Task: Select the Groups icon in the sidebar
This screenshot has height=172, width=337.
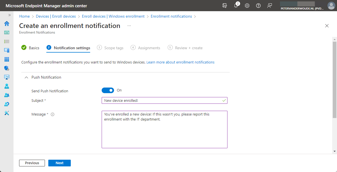Action: [6, 95]
